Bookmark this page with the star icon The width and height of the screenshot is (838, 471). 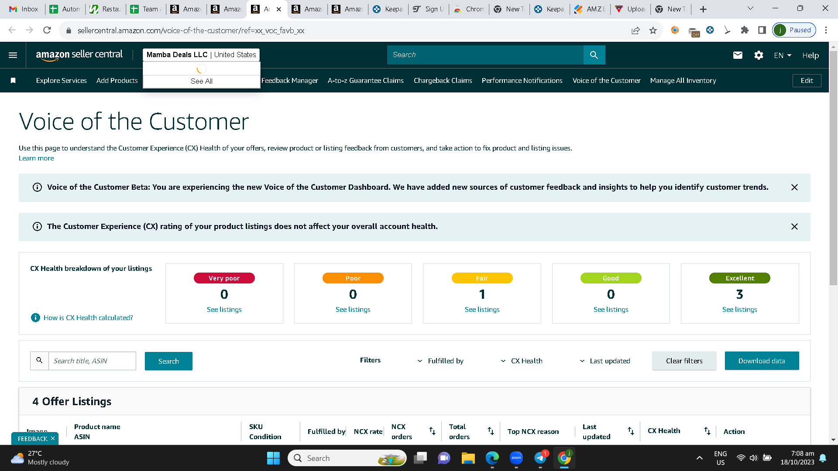pyautogui.click(x=653, y=30)
